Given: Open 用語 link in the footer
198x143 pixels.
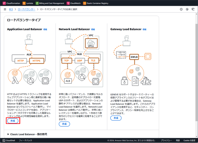Looking at the screenshot, I should [x=178, y=140].
